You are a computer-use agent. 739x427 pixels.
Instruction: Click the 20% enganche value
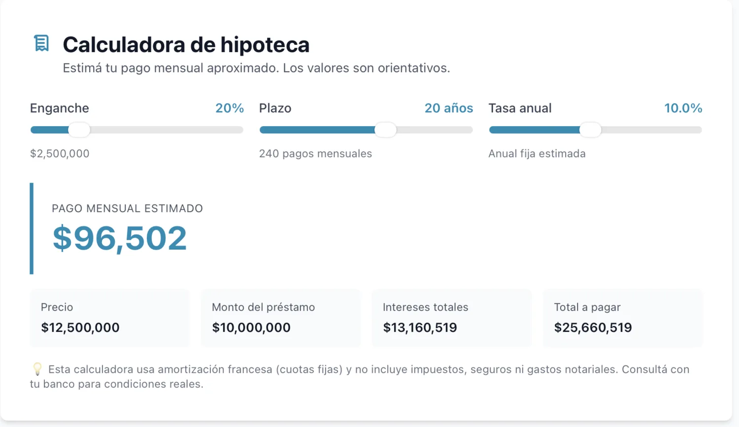(x=230, y=108)
